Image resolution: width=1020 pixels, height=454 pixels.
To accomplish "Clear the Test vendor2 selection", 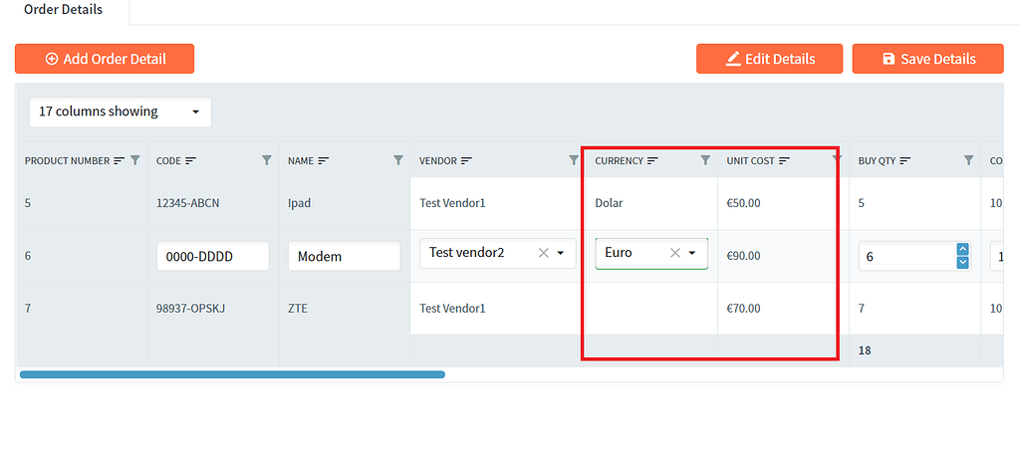I will [x=544, y=253].
